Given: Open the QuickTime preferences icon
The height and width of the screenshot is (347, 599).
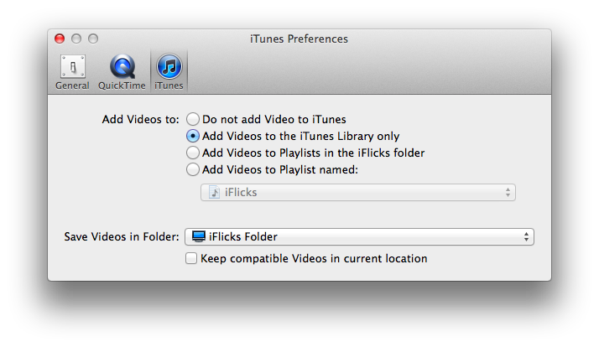Looking at the screenshot, I should pyautogui.click(x=122, y=66).
